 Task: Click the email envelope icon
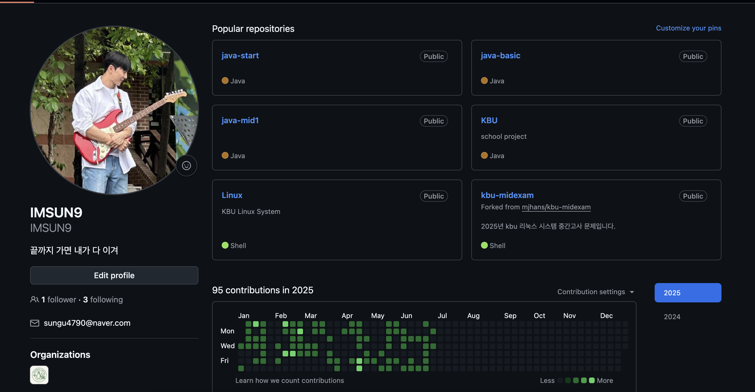tap(35, 323)
